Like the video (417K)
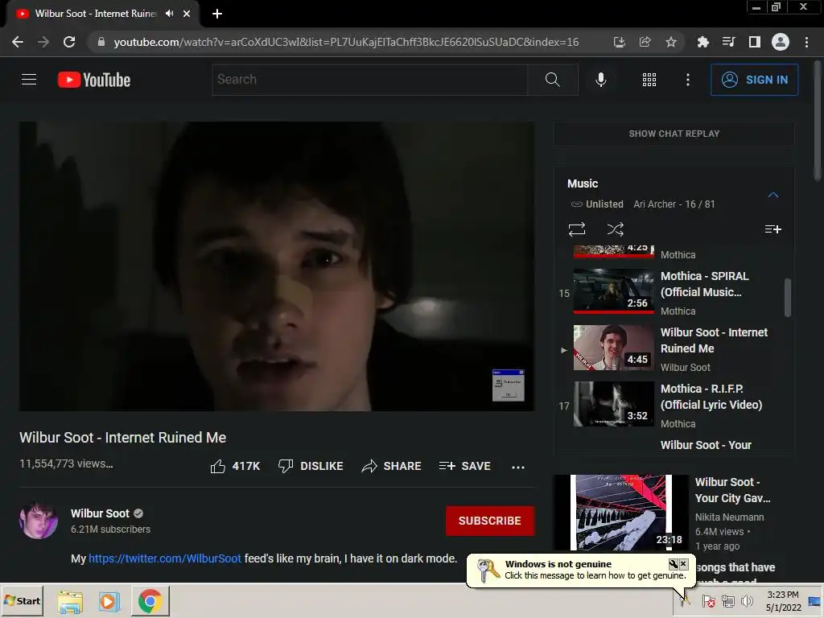Screen dimensions: 824x618 tap(235, 466)
